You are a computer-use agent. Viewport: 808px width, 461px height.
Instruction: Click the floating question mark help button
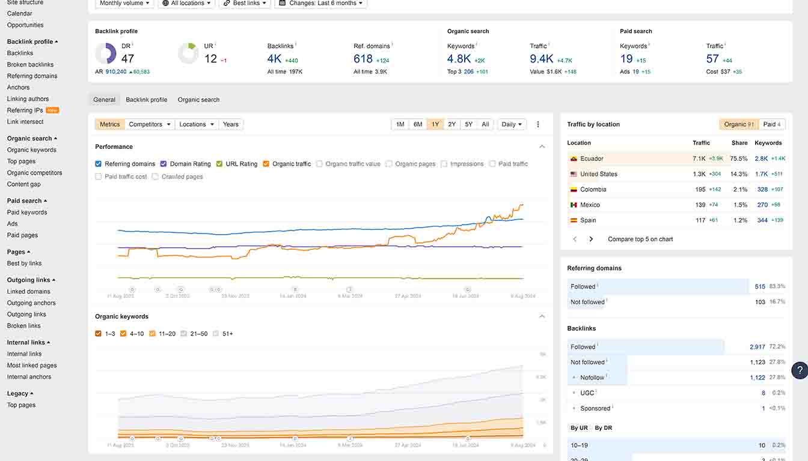[x=800, y=370]
